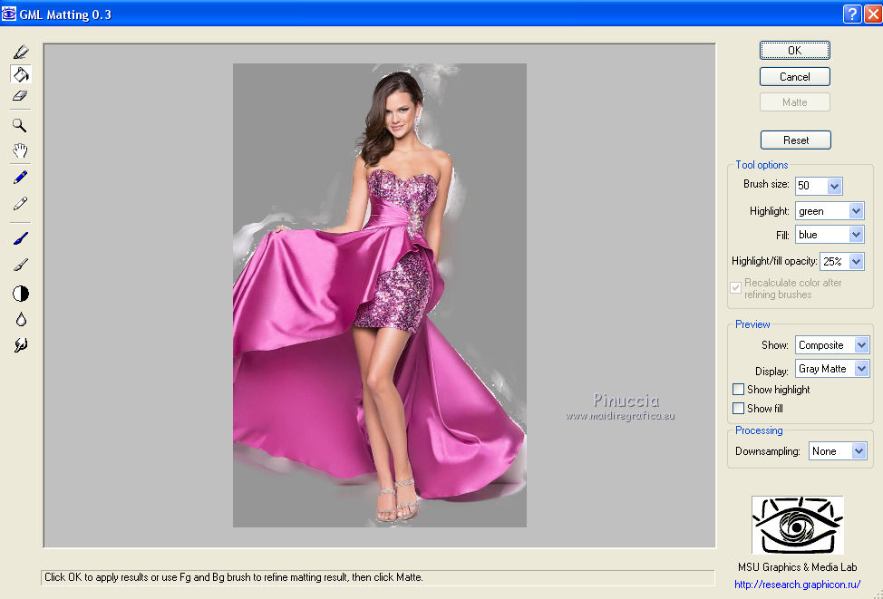Screen dimensions: 883x599
Task: Select the zoom magnifier tool
Action: point(20,125)
